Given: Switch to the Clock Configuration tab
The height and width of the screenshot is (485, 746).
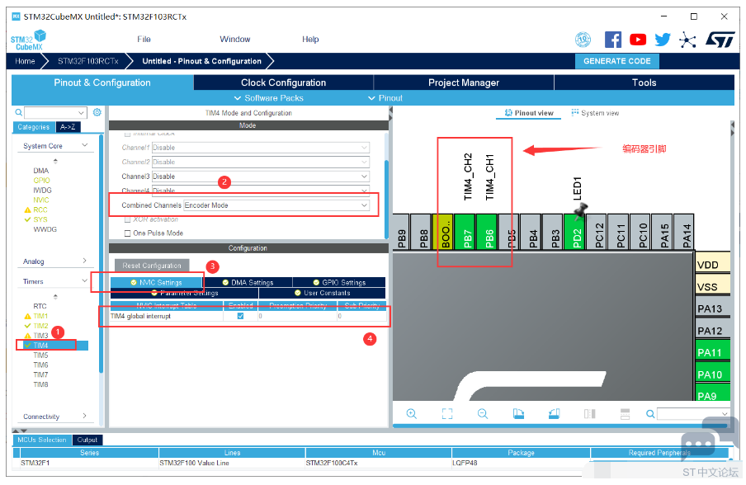Looking at the screenshot, I should 284,82.
